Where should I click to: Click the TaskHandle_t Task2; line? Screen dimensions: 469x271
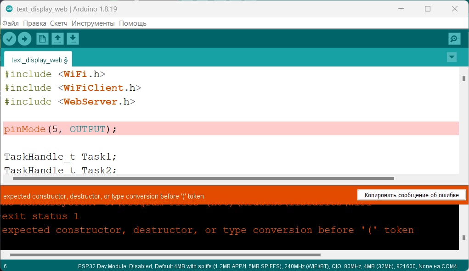tap(60, 170)
